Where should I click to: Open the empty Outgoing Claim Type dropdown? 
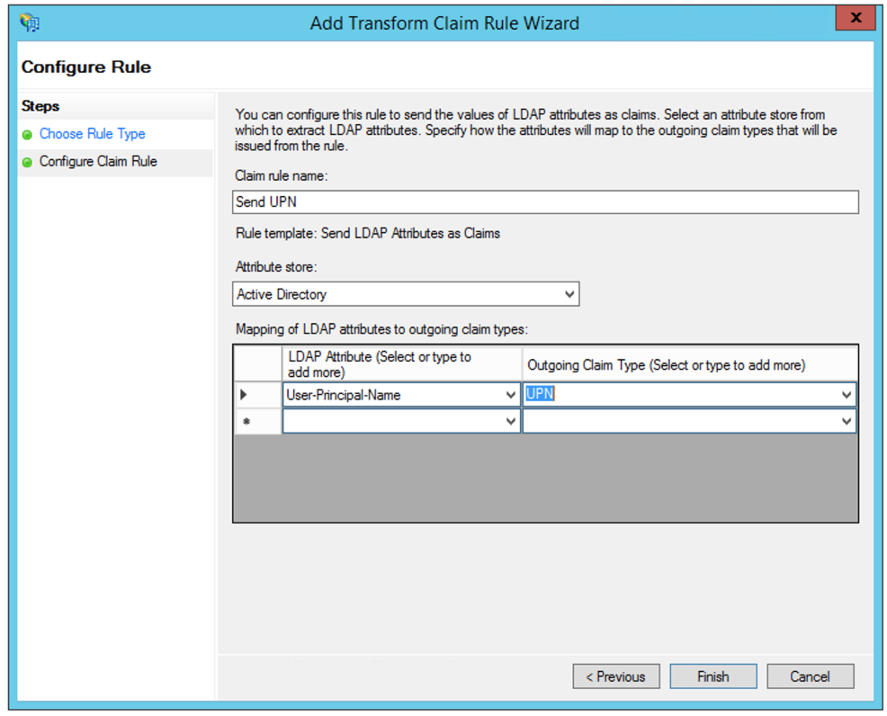pos(847,421)
